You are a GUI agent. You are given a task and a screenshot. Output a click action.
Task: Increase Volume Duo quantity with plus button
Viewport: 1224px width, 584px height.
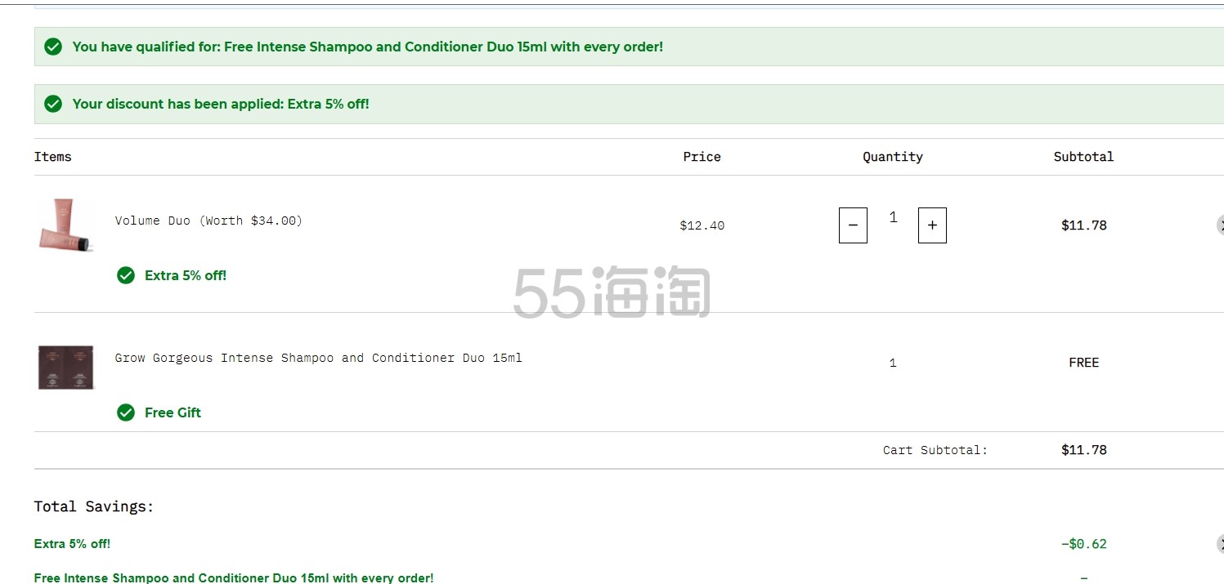coord(932,225)
